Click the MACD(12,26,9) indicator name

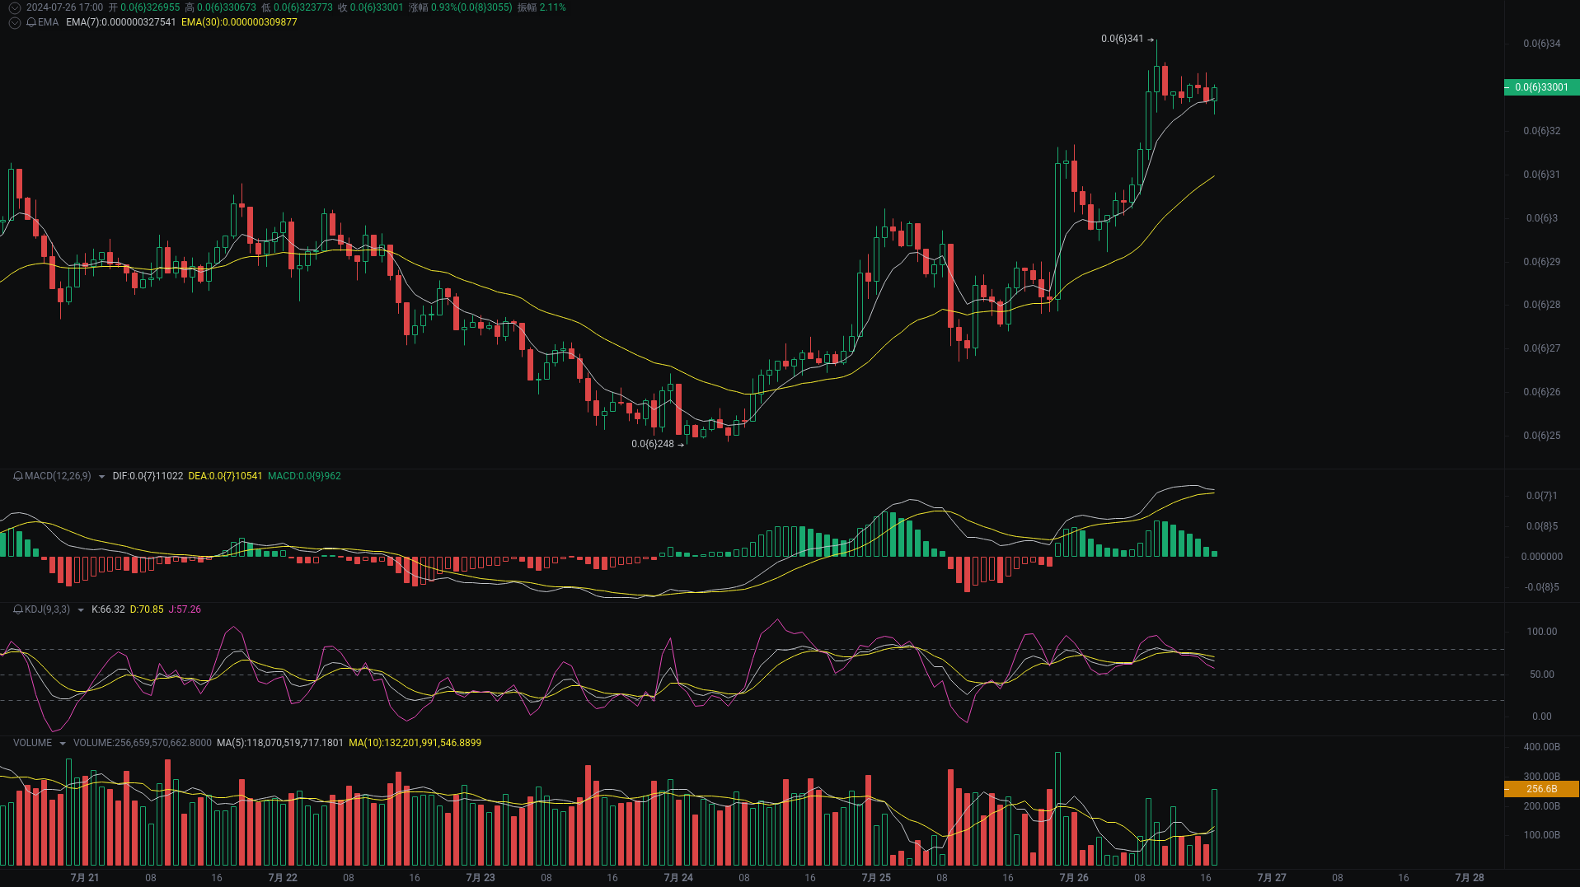coord(58,476)
